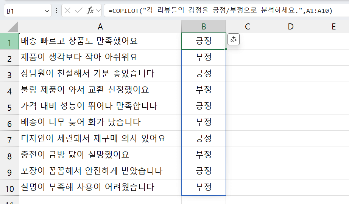This screenshot has width=349, height=204.
Task: Expand the chevron dropdown next to fx
Action: point(98,11)
